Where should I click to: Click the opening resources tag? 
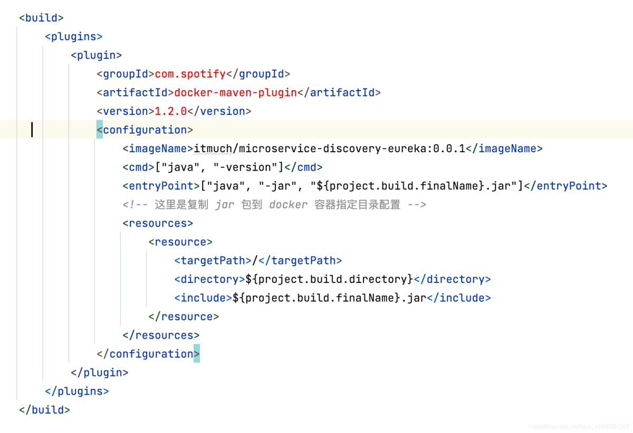(158, 223)
